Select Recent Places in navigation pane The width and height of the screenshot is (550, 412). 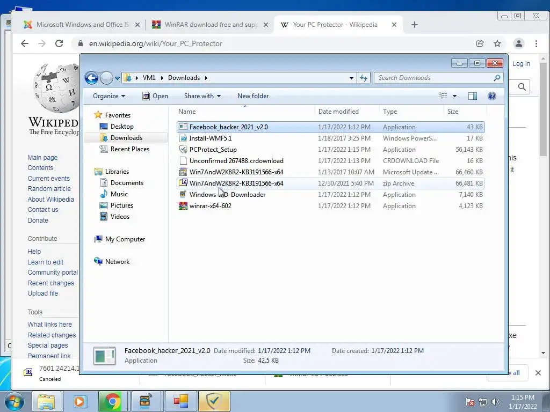[x=129, y=149]
